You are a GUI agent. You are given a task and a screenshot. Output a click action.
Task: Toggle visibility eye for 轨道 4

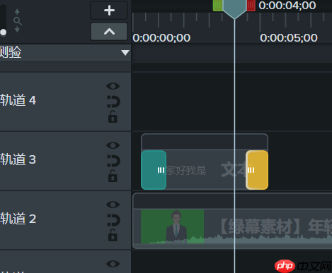(x=113, y=86)
